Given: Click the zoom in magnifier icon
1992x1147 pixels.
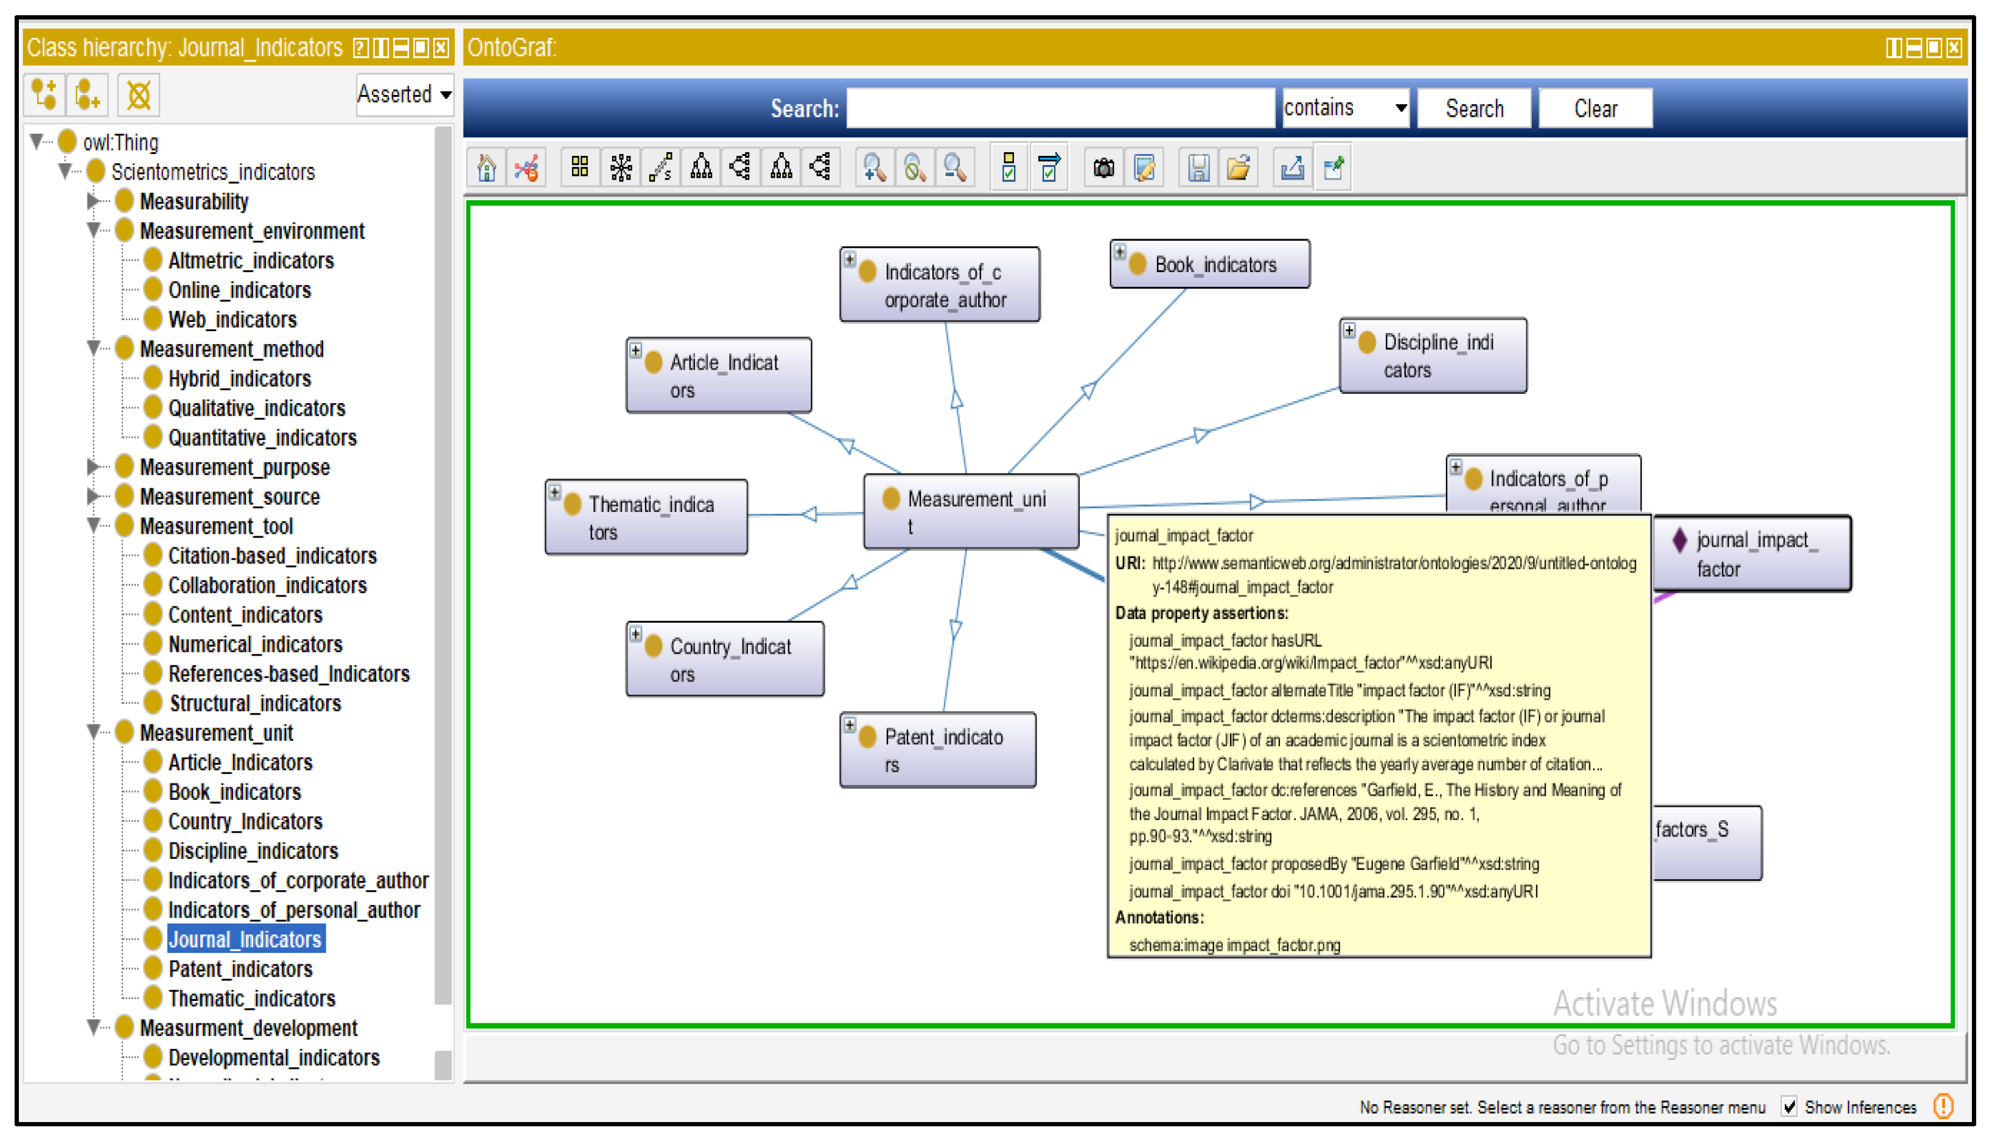Looking at the screenshot, I should 874,168.
